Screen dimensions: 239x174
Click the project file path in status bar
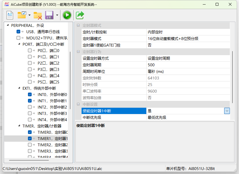[x=52, y=169]
